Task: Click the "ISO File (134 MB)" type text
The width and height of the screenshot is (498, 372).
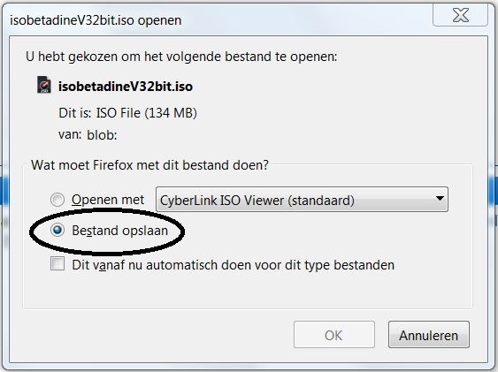Action: (147, 113)
